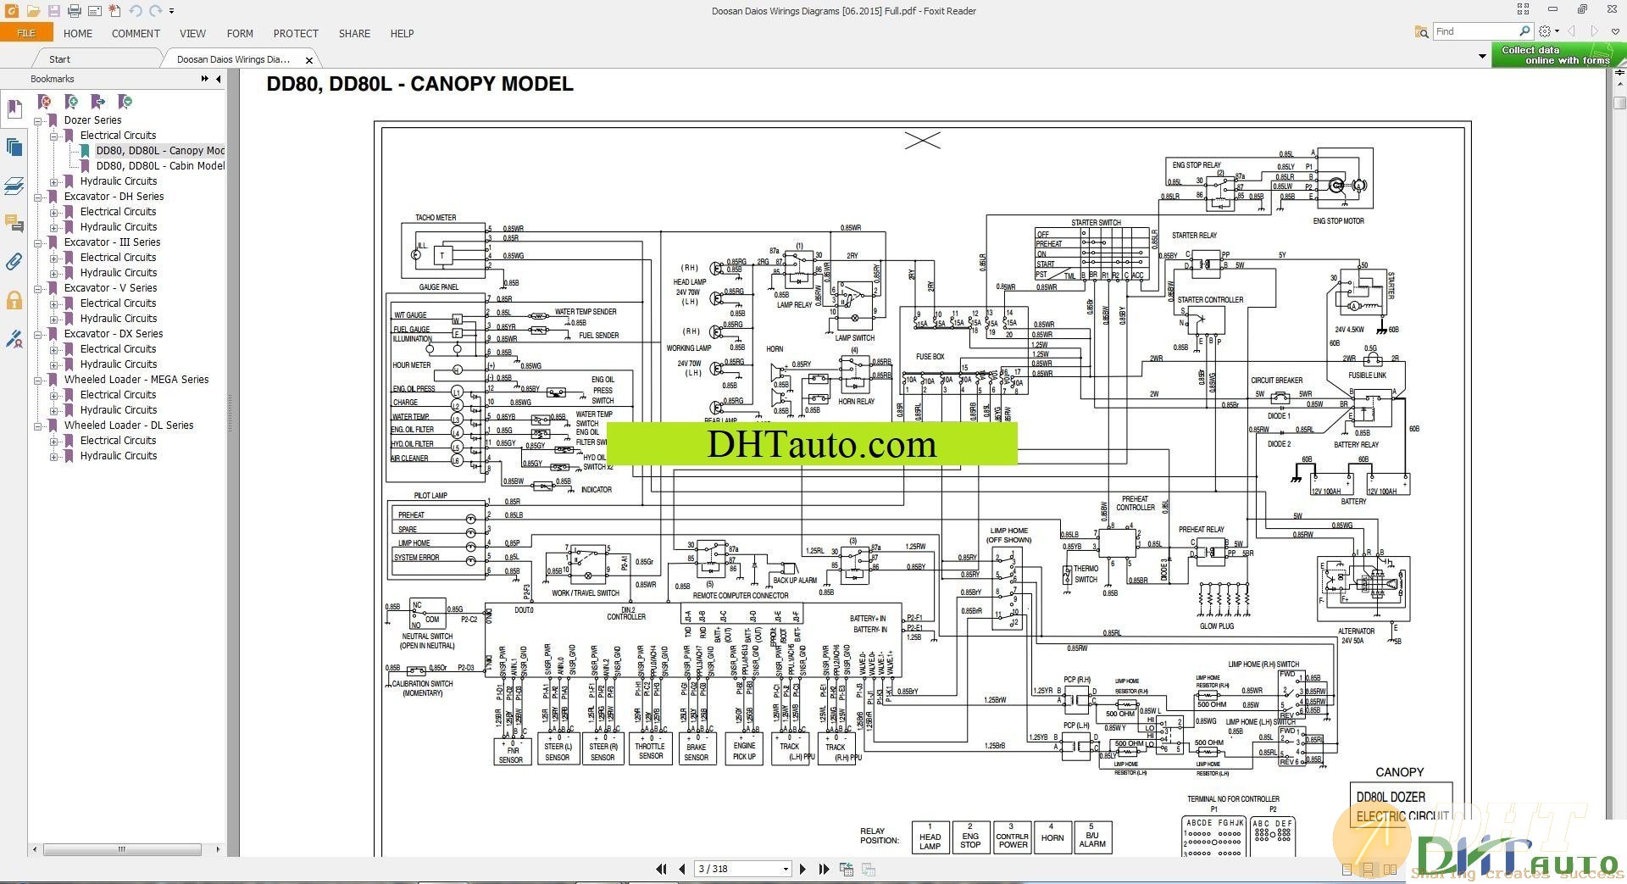Viewport: 1627px width, 884px height.
Task: Open the Comments panel in the sidebar
Action: point(14,224)
